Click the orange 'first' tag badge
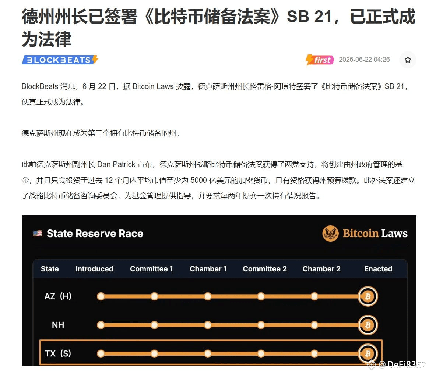Image resolution: width=429 pixels, height=374 pixels. click(x=320, y=60)
